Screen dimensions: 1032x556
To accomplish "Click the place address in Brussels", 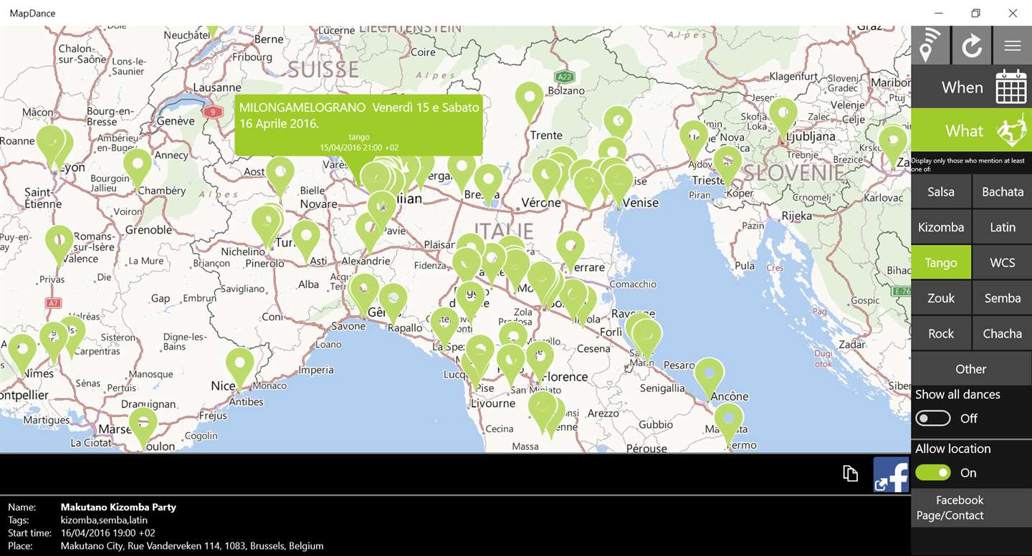I will pyautogui.click(x=192, y=545).
